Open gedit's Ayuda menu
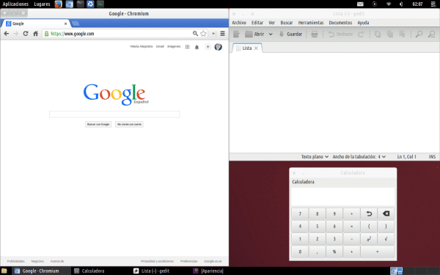 (x=363, y=23)
